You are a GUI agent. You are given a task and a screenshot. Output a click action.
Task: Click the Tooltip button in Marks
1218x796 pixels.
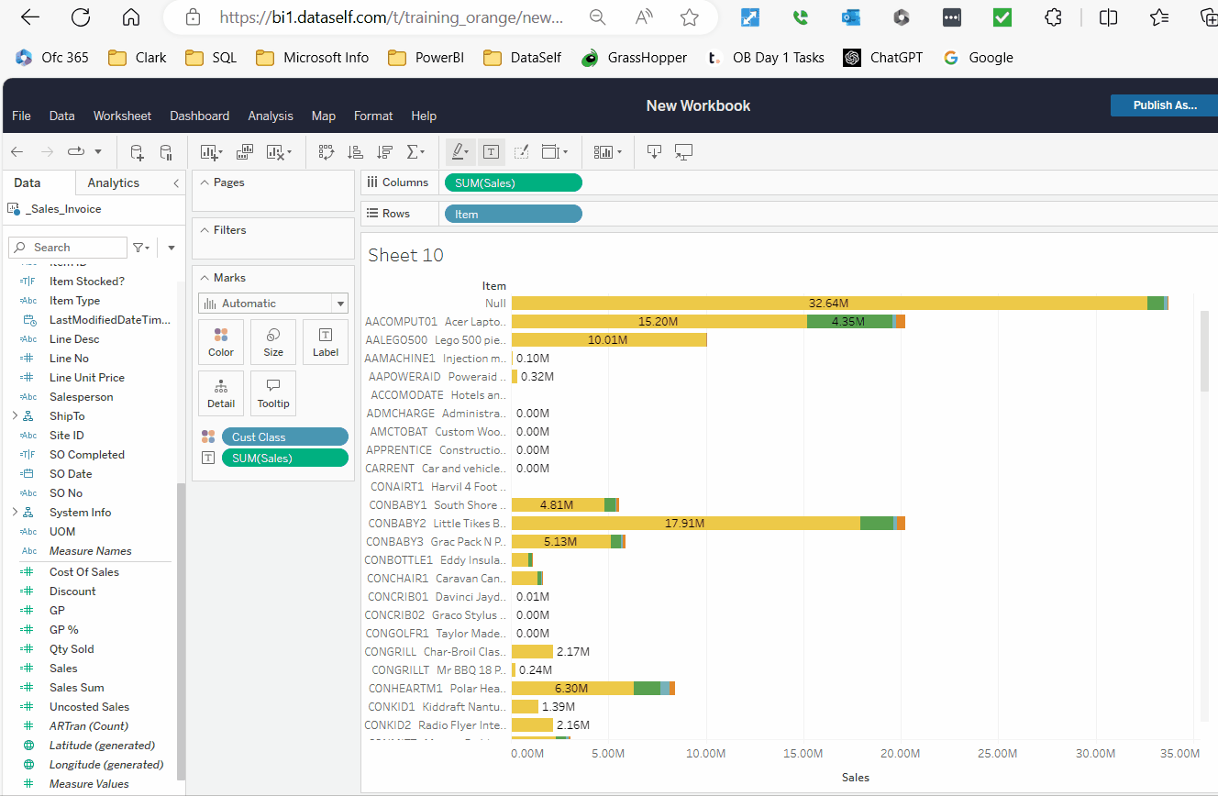point(272,392)
